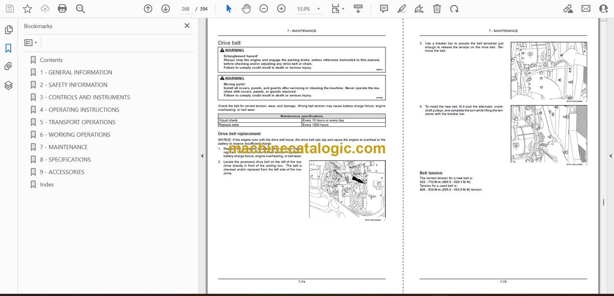Jump to bookmark 2 - SAFETY INFORMATION
Viewport: 614px width, 296px height.
[x=74, y=85]
